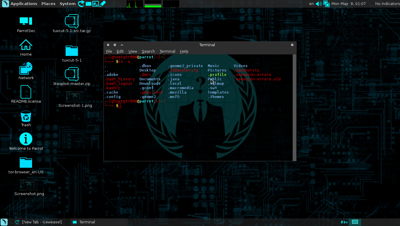The image size is (400, 226).
Task: Click the network monitor graph in panel
Action: coord(171,4)
